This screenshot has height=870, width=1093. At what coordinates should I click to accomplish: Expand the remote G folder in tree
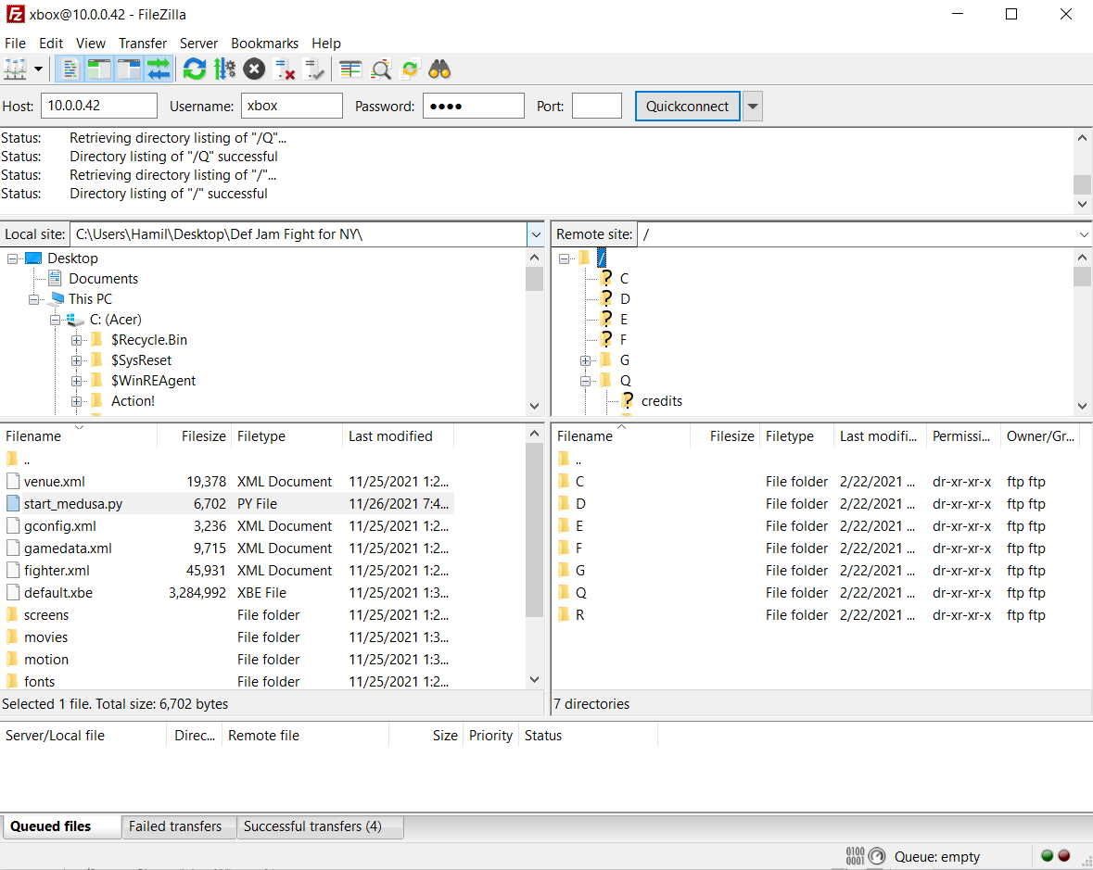[585, 360]
